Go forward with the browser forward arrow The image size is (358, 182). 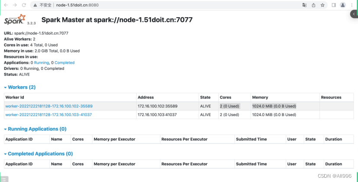pos(15,5)
